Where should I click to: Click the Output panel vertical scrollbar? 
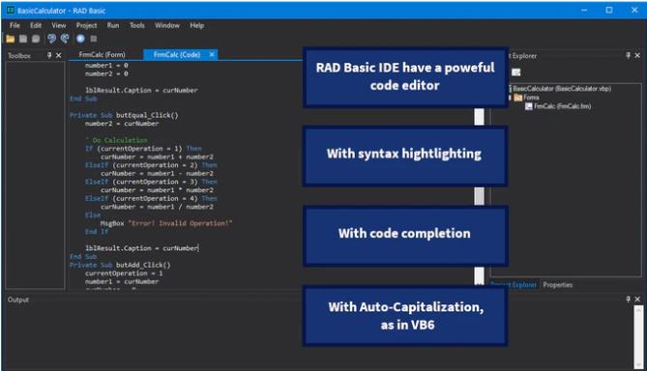point(638,336)
